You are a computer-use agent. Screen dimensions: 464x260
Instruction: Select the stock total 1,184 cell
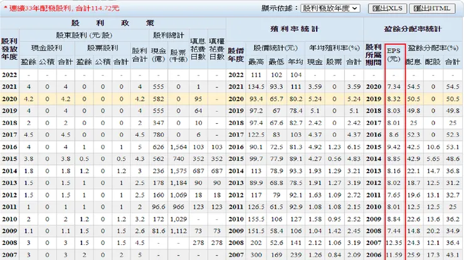point(178,183)
